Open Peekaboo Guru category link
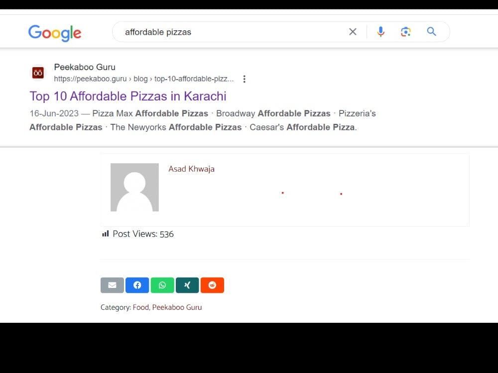 click(177, 307)
